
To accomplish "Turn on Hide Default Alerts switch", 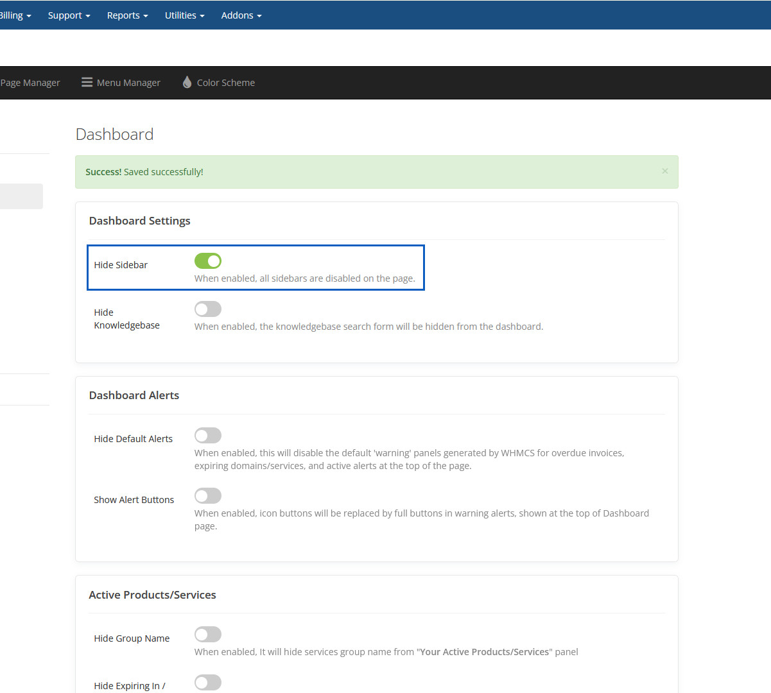I will [x=208, y=436].
